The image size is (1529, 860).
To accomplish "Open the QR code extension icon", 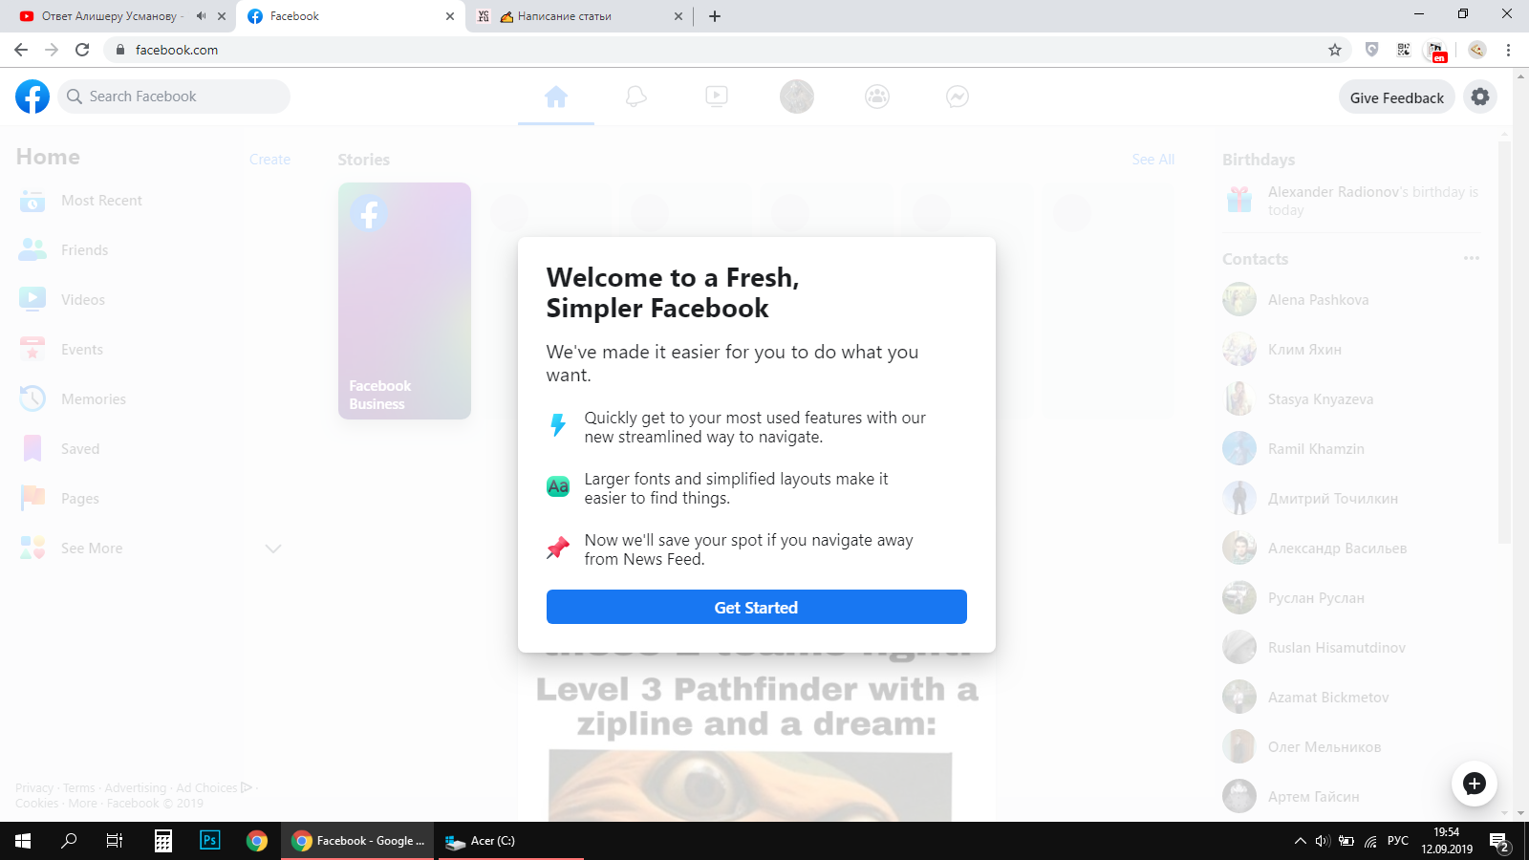I will [x=1404, y=50].
